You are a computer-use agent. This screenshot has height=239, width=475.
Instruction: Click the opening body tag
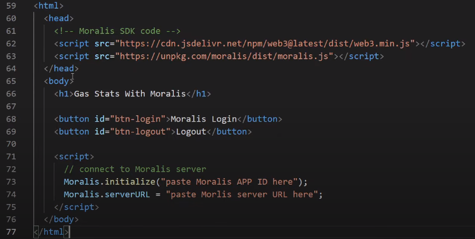[x=59, y=81]
